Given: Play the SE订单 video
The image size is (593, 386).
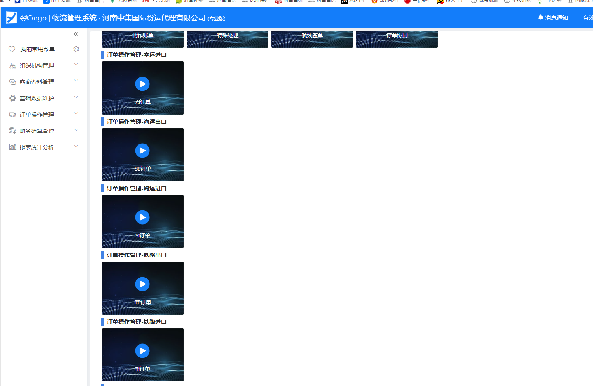Looking at the screenshot, I should click(142, 151).
